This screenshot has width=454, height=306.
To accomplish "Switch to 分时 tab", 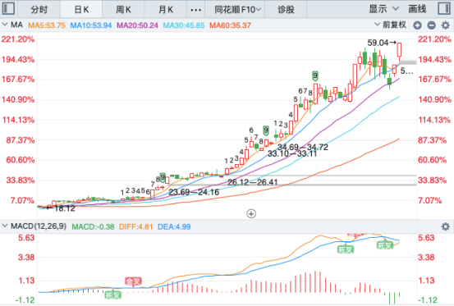I will coord(39,10).
